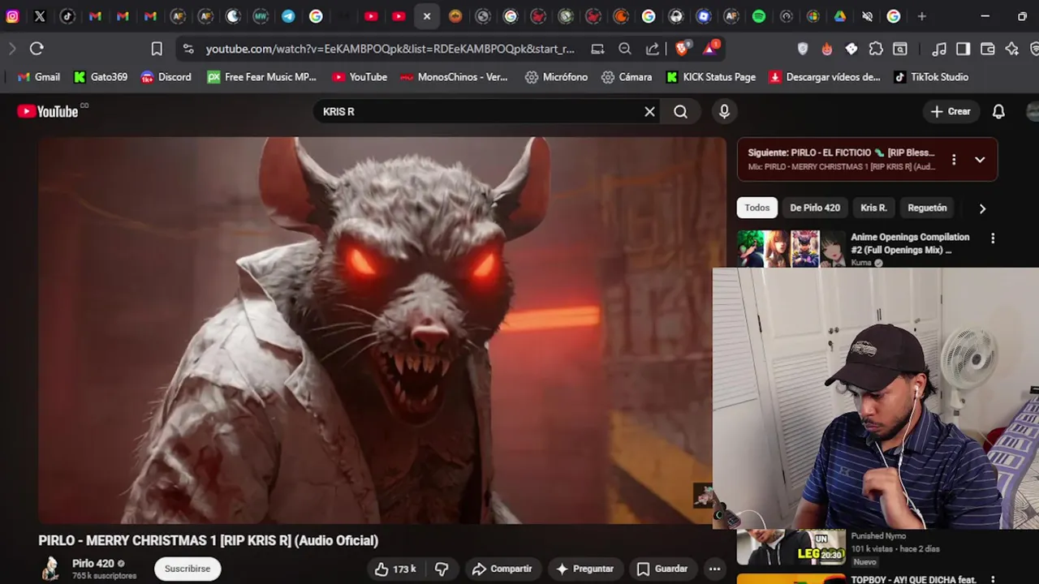
Task: Open Free Fear Music MP bookmark
Action: tap(261, 77)
